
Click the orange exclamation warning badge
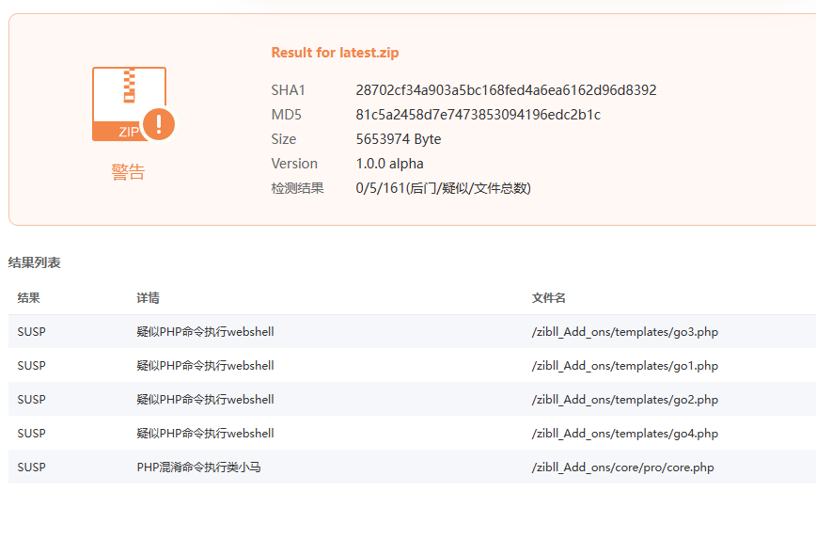pos(159,123)
